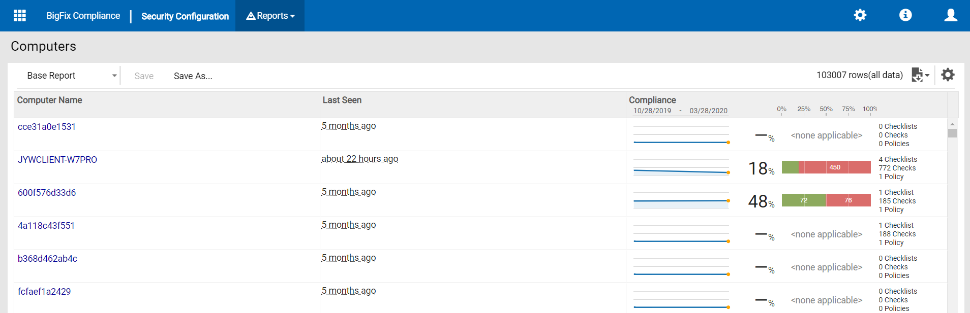Click the scrollbar up arrow
This screenshot has width=970, height=313.
(x=952, y=124)
